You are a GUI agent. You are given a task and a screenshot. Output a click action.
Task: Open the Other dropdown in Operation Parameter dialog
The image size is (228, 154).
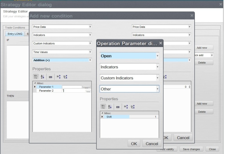pyautogui.click(x=157, y=89)
